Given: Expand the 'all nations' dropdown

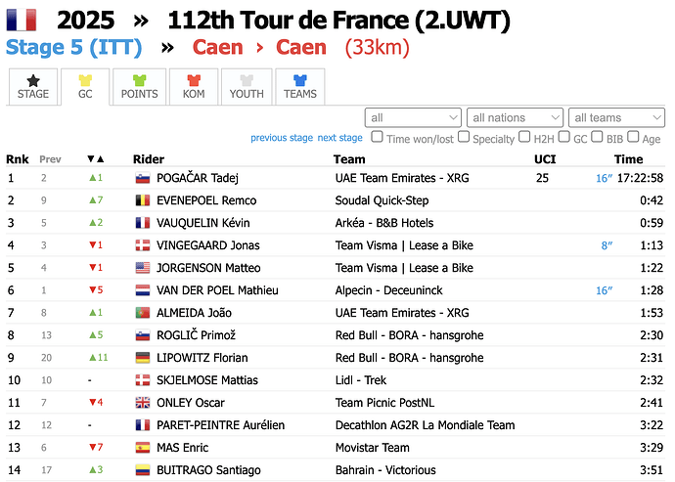Looking at the screenshot, I should pos(515,117).
